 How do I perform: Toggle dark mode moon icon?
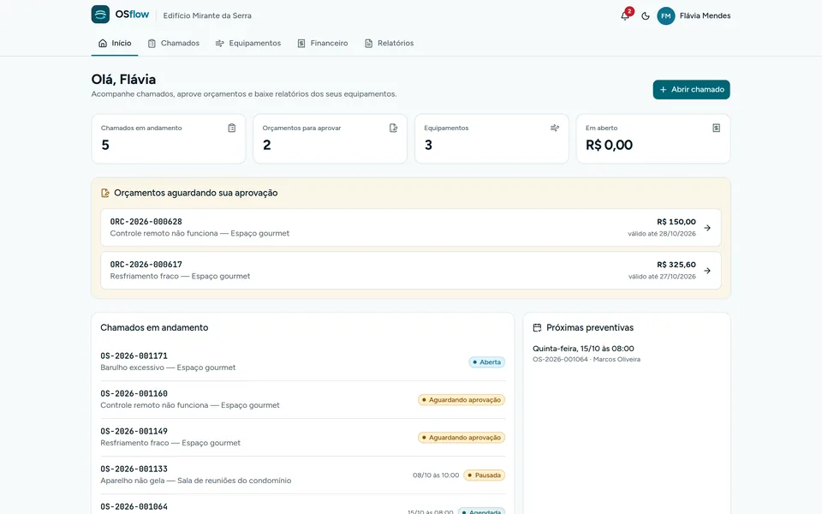click(x=646, y=15)
